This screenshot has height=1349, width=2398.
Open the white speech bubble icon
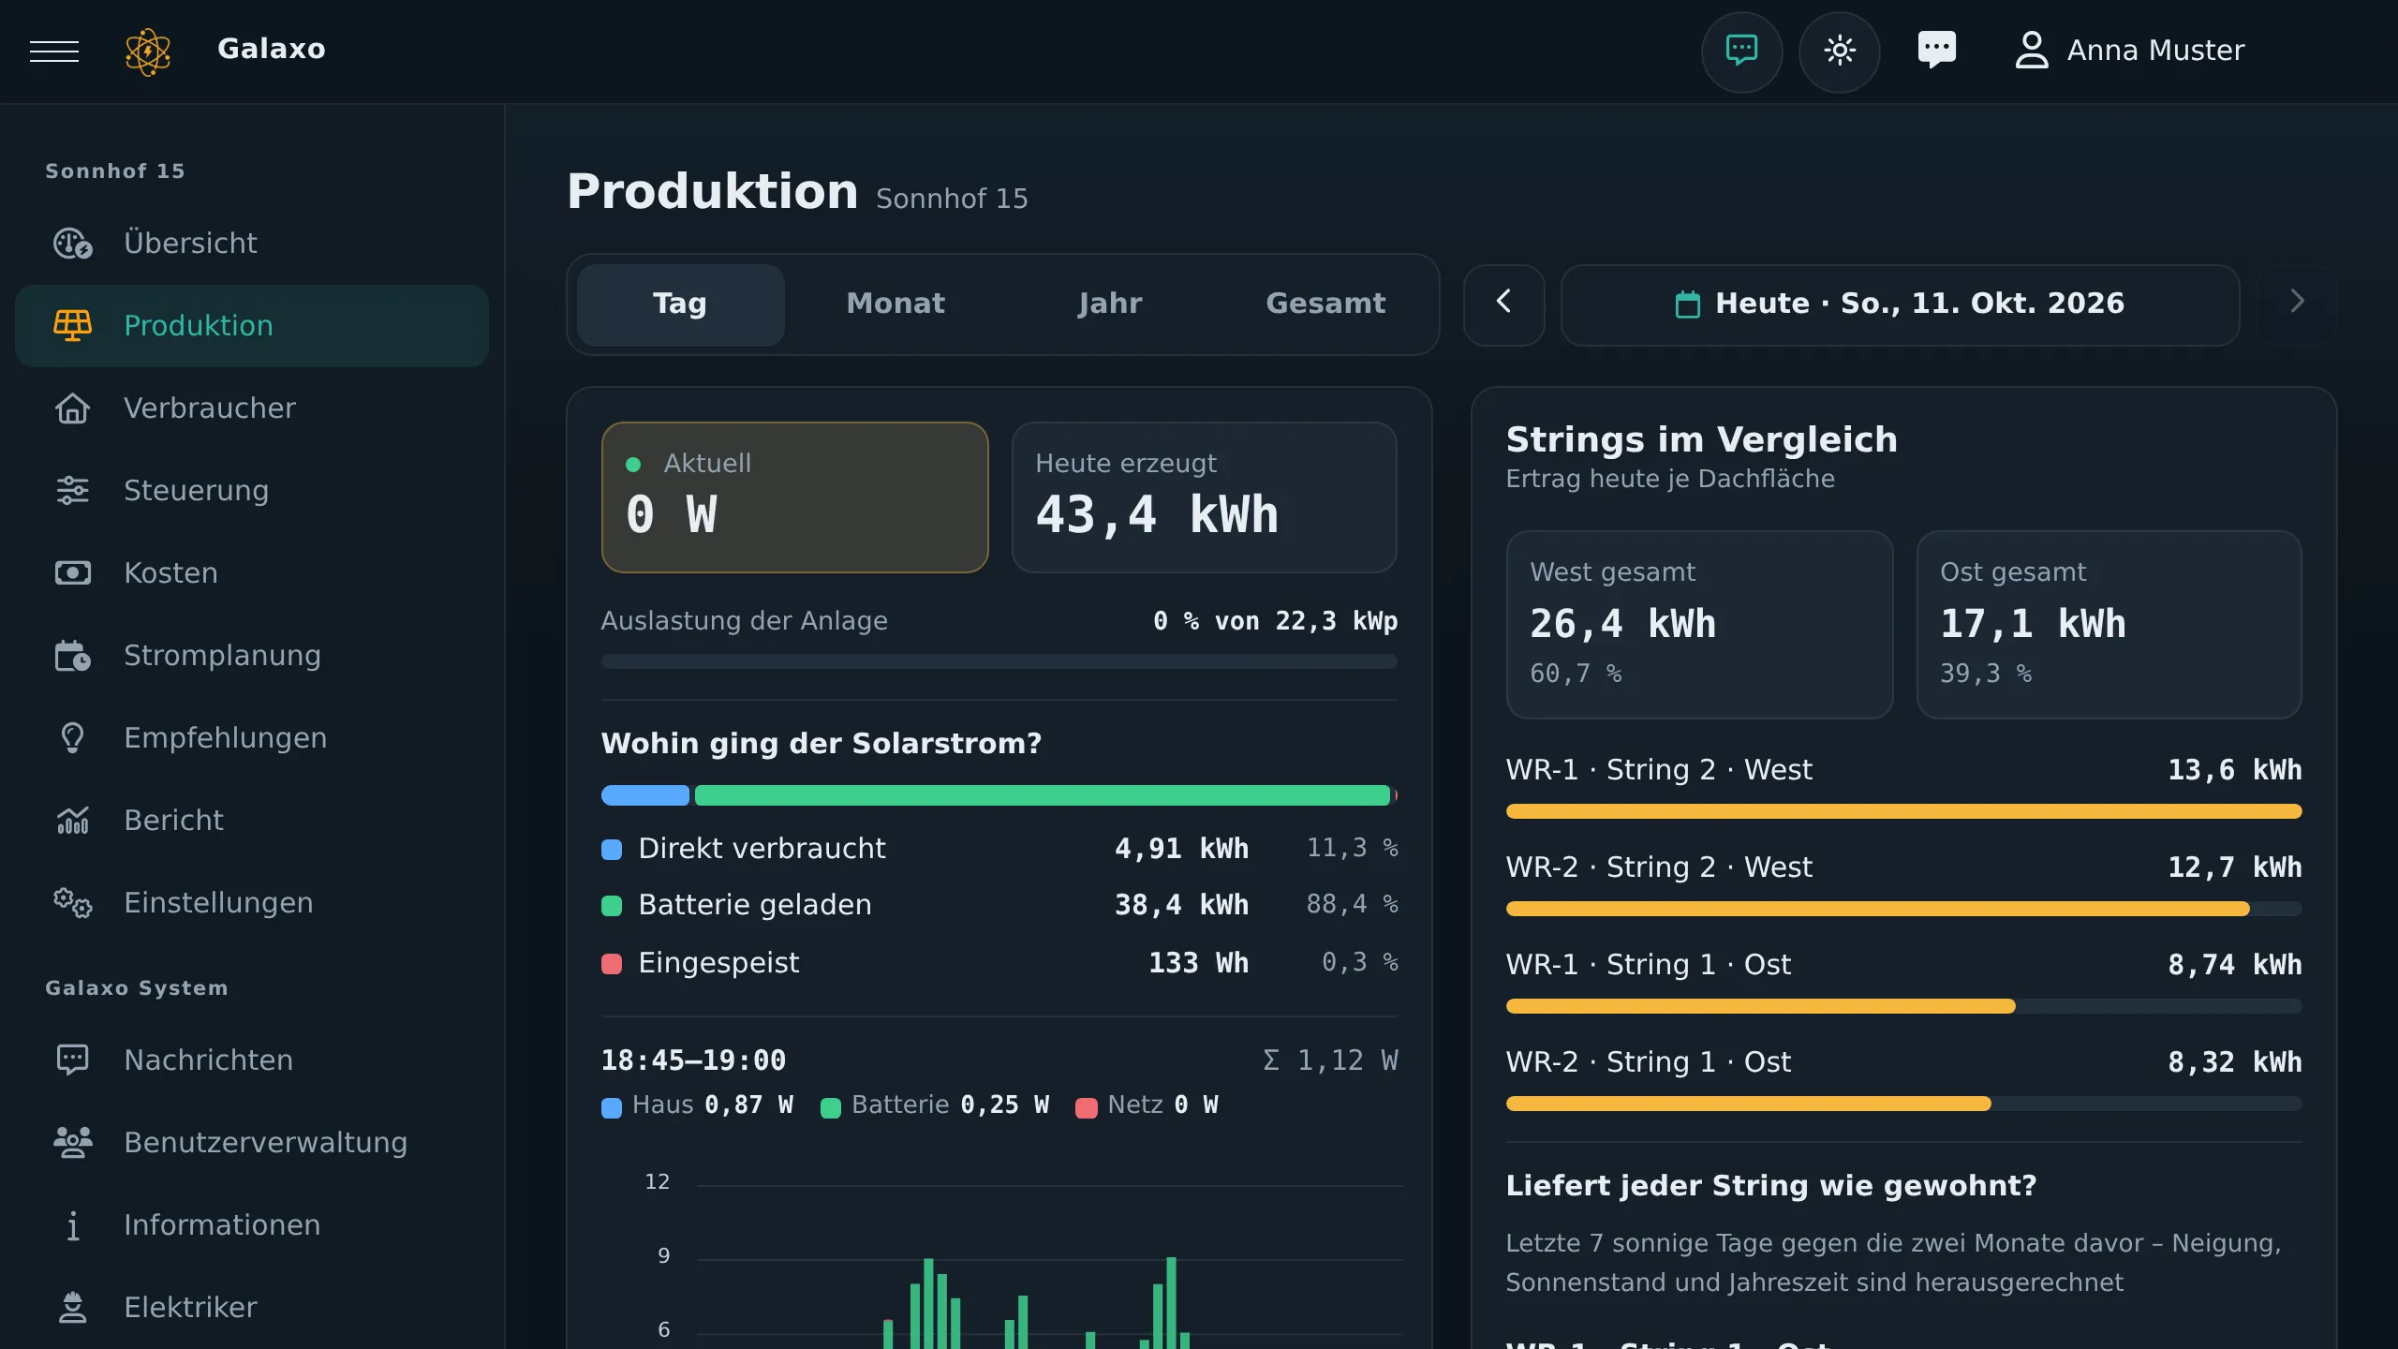[1936, 51]
